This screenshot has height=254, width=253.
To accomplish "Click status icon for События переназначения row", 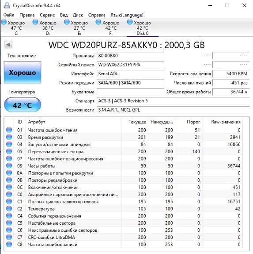I will coord(9,216).
